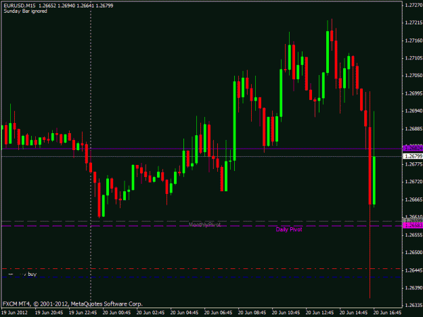423x317 pixels.
Task: Click the 1.26445 price axis label
Action: tap(414, 270)
